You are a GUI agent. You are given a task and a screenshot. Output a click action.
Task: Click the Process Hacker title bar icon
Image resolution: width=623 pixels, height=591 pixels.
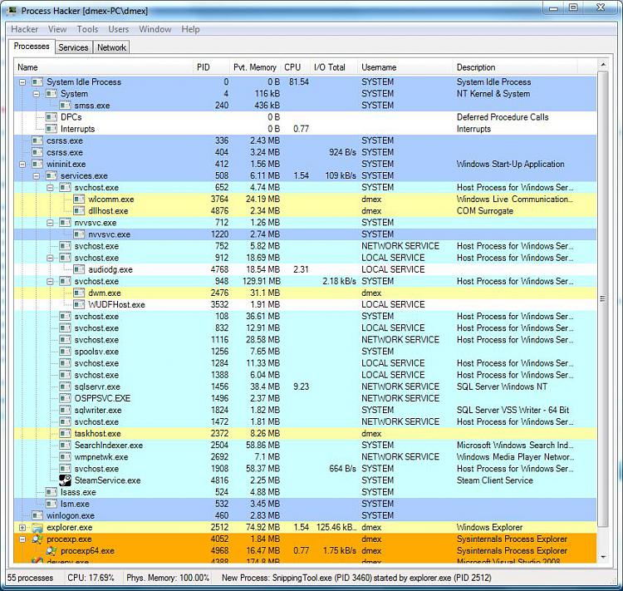point(12,11)
